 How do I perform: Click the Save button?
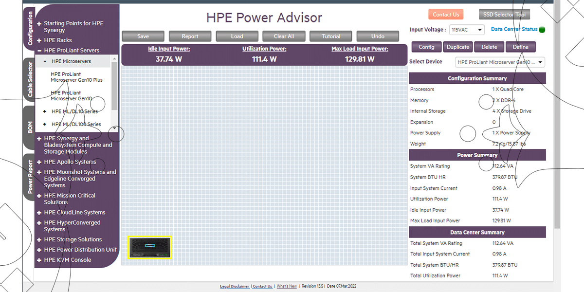[143, 36]
